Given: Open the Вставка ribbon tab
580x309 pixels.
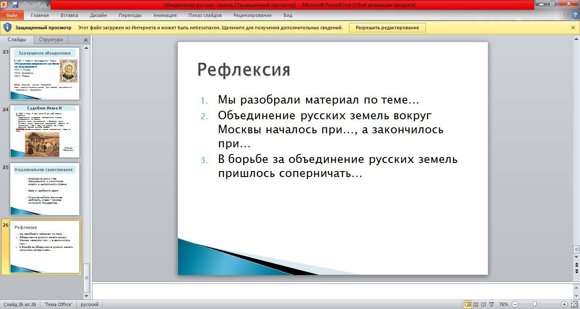Looking at the screenshot, I should coord(69,15).
